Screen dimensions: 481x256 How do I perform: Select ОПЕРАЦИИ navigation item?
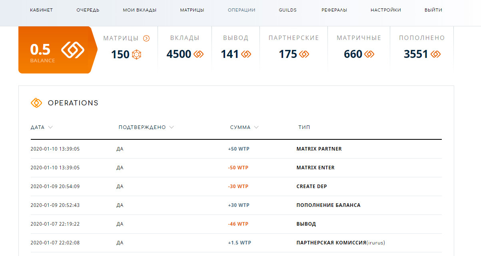click(x=241, y=10)
